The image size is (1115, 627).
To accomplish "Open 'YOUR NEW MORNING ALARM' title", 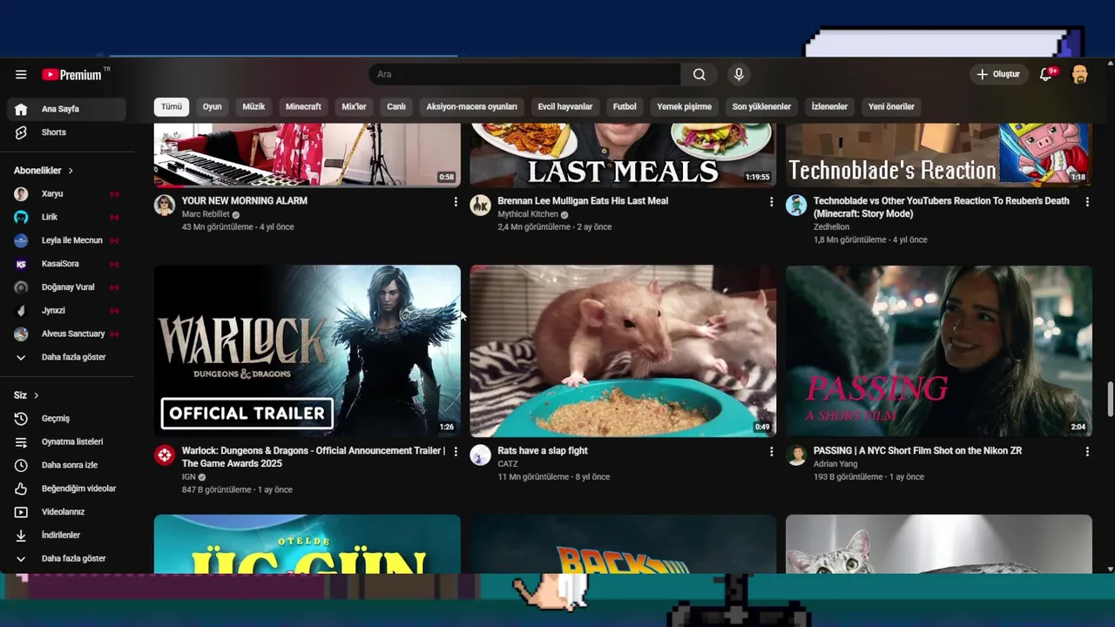I will point(245,201).
